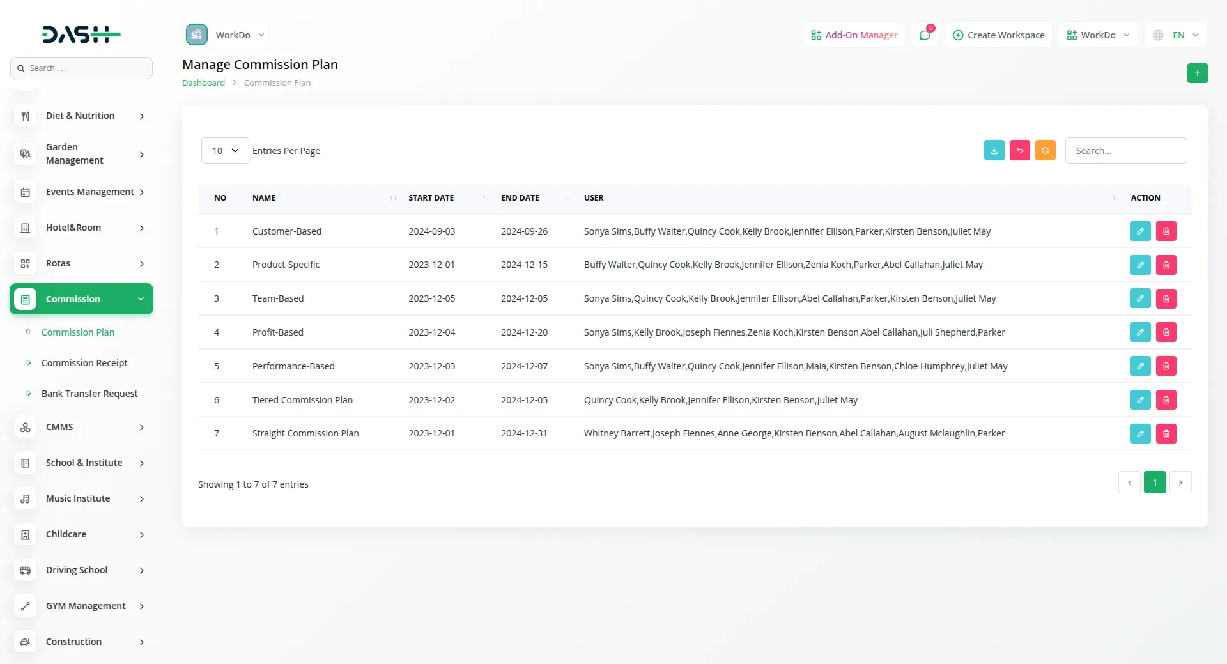Click inside the table search field
Image resolution: width=1227 pixels, height=664 pixels.
pyautogui.click(x=1126, y=150)
